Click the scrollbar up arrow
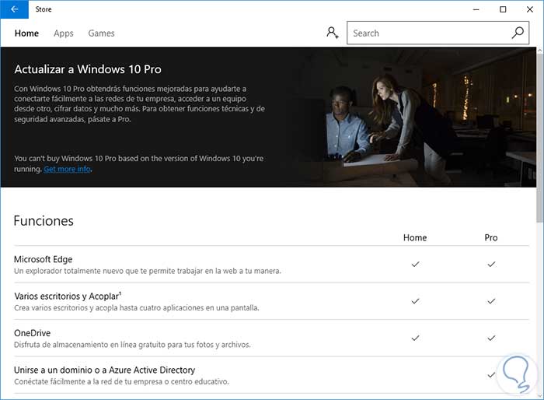The height and width of the screenshot is (400, 544). [540, 51]
